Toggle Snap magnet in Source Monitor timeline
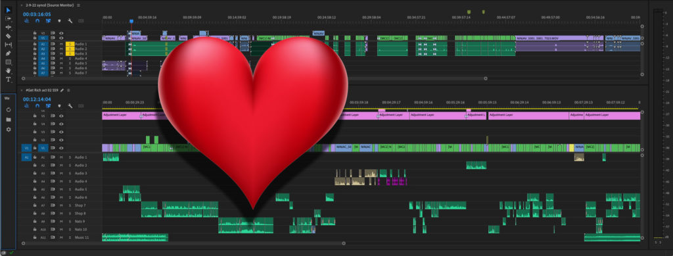 tap(37, 20)
